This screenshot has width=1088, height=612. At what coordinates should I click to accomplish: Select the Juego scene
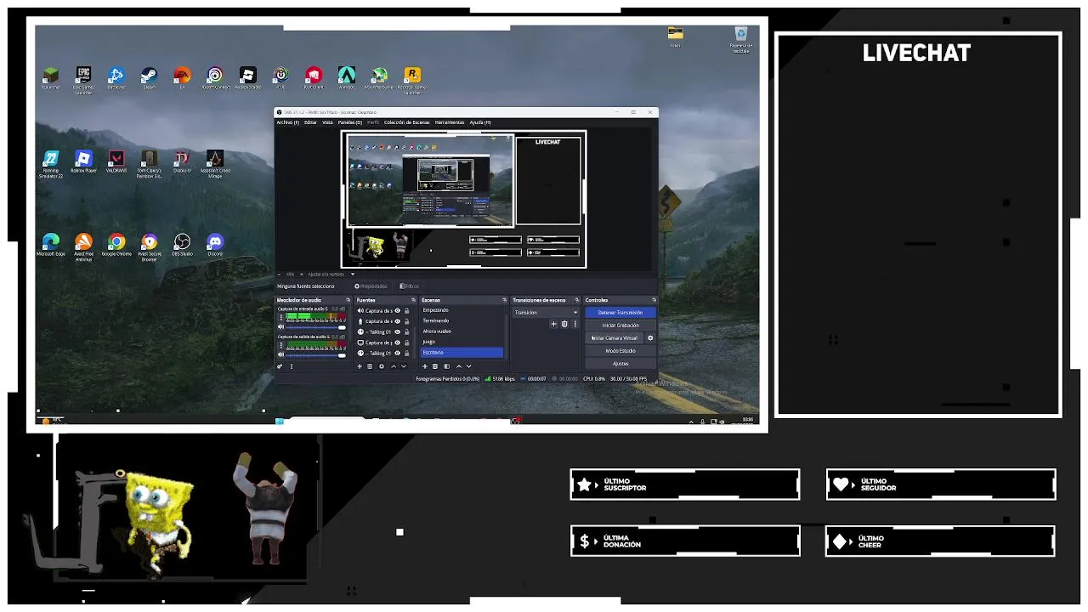(462, 342)
